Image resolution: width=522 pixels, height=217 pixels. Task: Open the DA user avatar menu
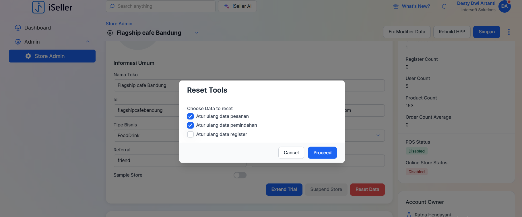(x=504, y=6)
